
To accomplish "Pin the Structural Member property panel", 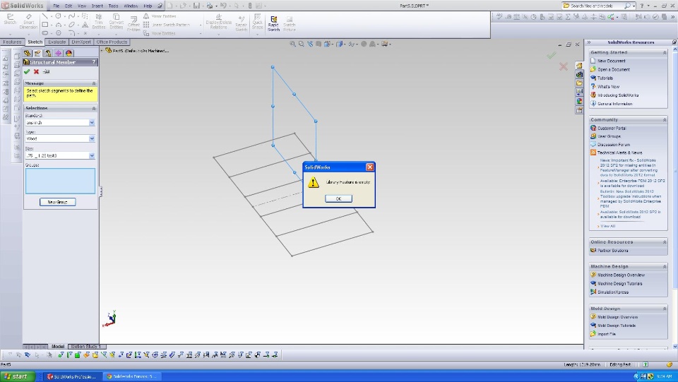I will [47, 72].
